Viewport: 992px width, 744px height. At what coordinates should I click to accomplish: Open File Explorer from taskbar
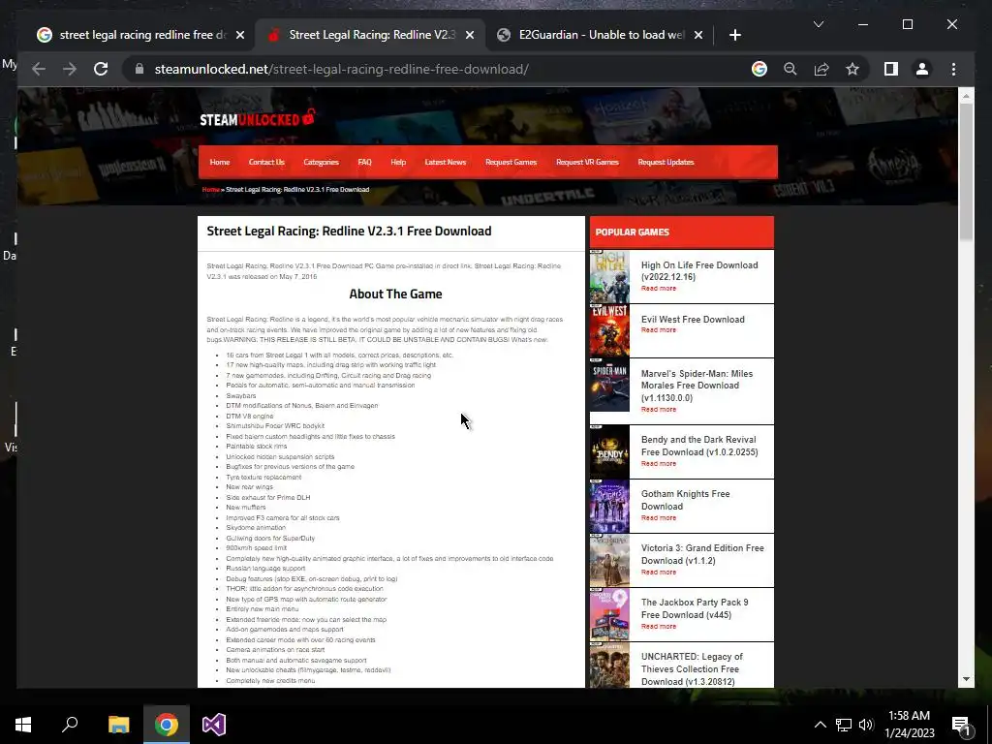118,724
